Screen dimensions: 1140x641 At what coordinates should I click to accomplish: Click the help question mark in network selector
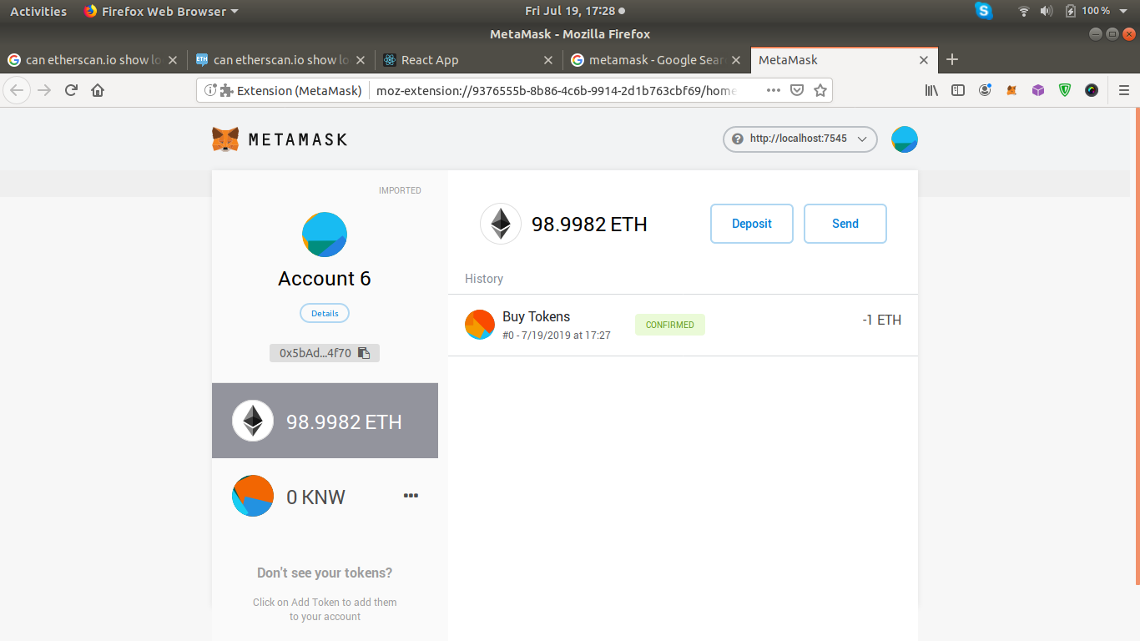(738, 139)
